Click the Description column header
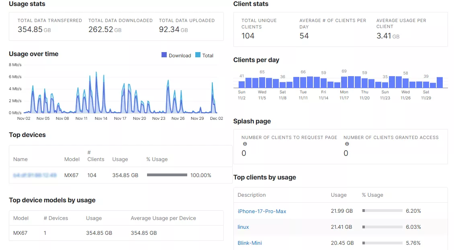This screenshot has height=250, width=454. (x=252, y=195)
